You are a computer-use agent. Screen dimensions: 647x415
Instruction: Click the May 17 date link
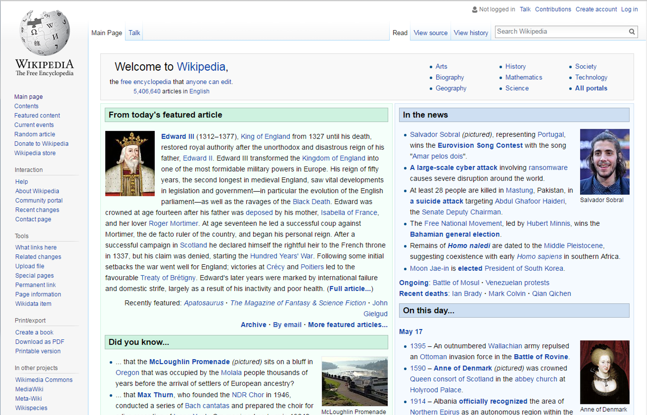pos(411,332)
